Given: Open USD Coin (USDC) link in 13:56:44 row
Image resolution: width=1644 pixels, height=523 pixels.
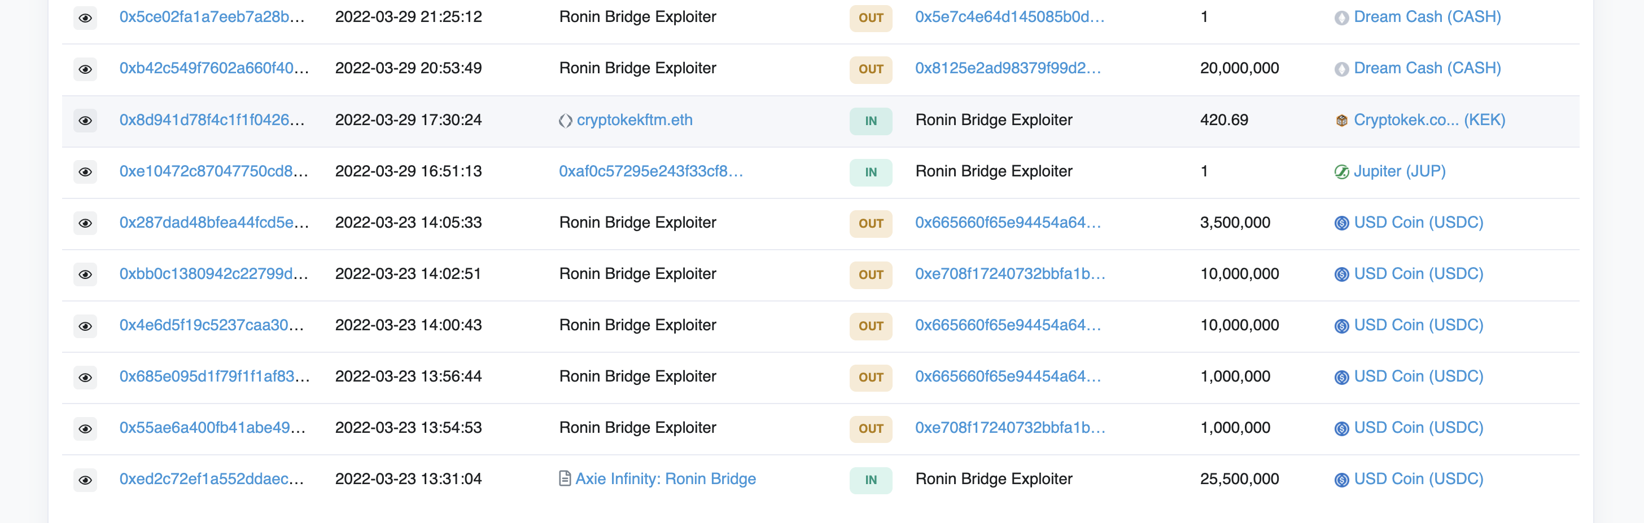Looking at the screenshot, I should [1419, 376].
